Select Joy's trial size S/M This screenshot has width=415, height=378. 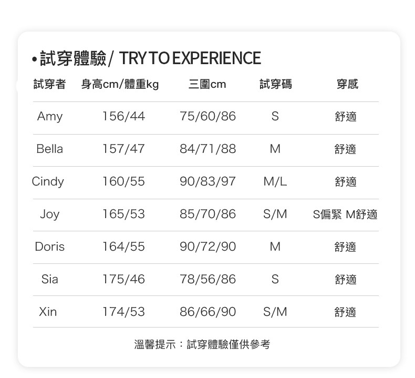tap(275, 214)
